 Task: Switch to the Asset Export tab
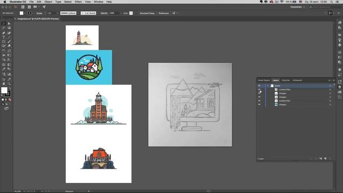point(264,80)
